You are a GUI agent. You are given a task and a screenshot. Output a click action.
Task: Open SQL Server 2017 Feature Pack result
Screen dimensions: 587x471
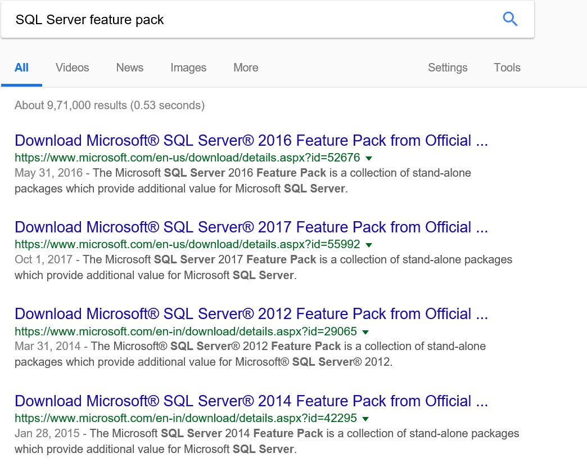(251, 227)
